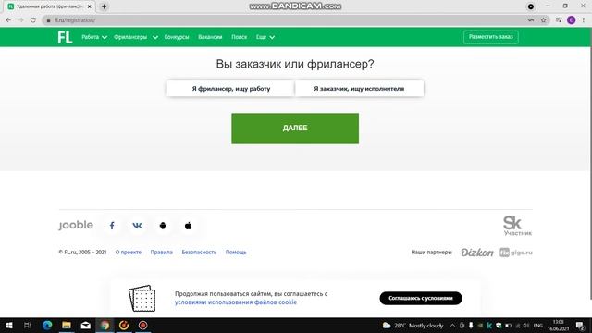
Task: Open the Apple app icon in footer
Action: coord(188,226)
